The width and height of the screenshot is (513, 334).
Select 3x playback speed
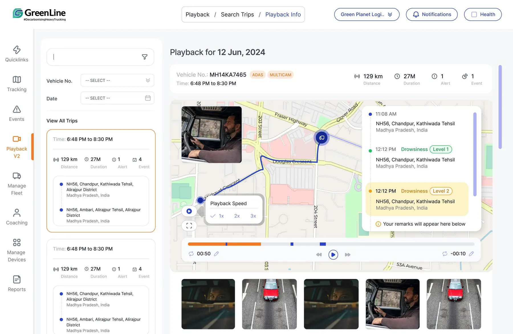(x=253, y=216)
